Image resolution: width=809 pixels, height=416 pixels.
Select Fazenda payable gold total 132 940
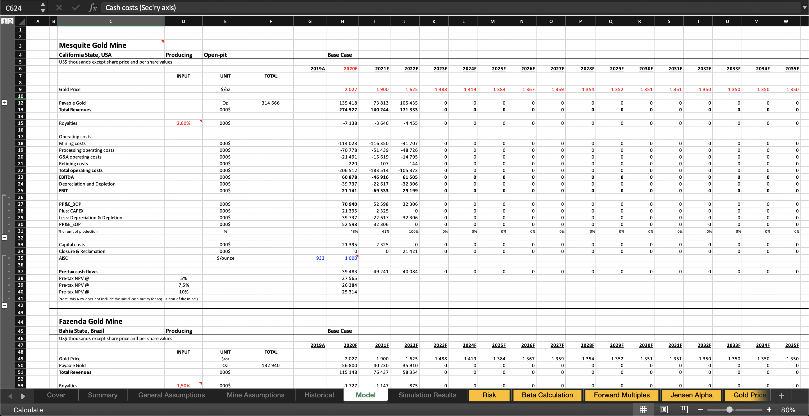[x=271, y=365]
